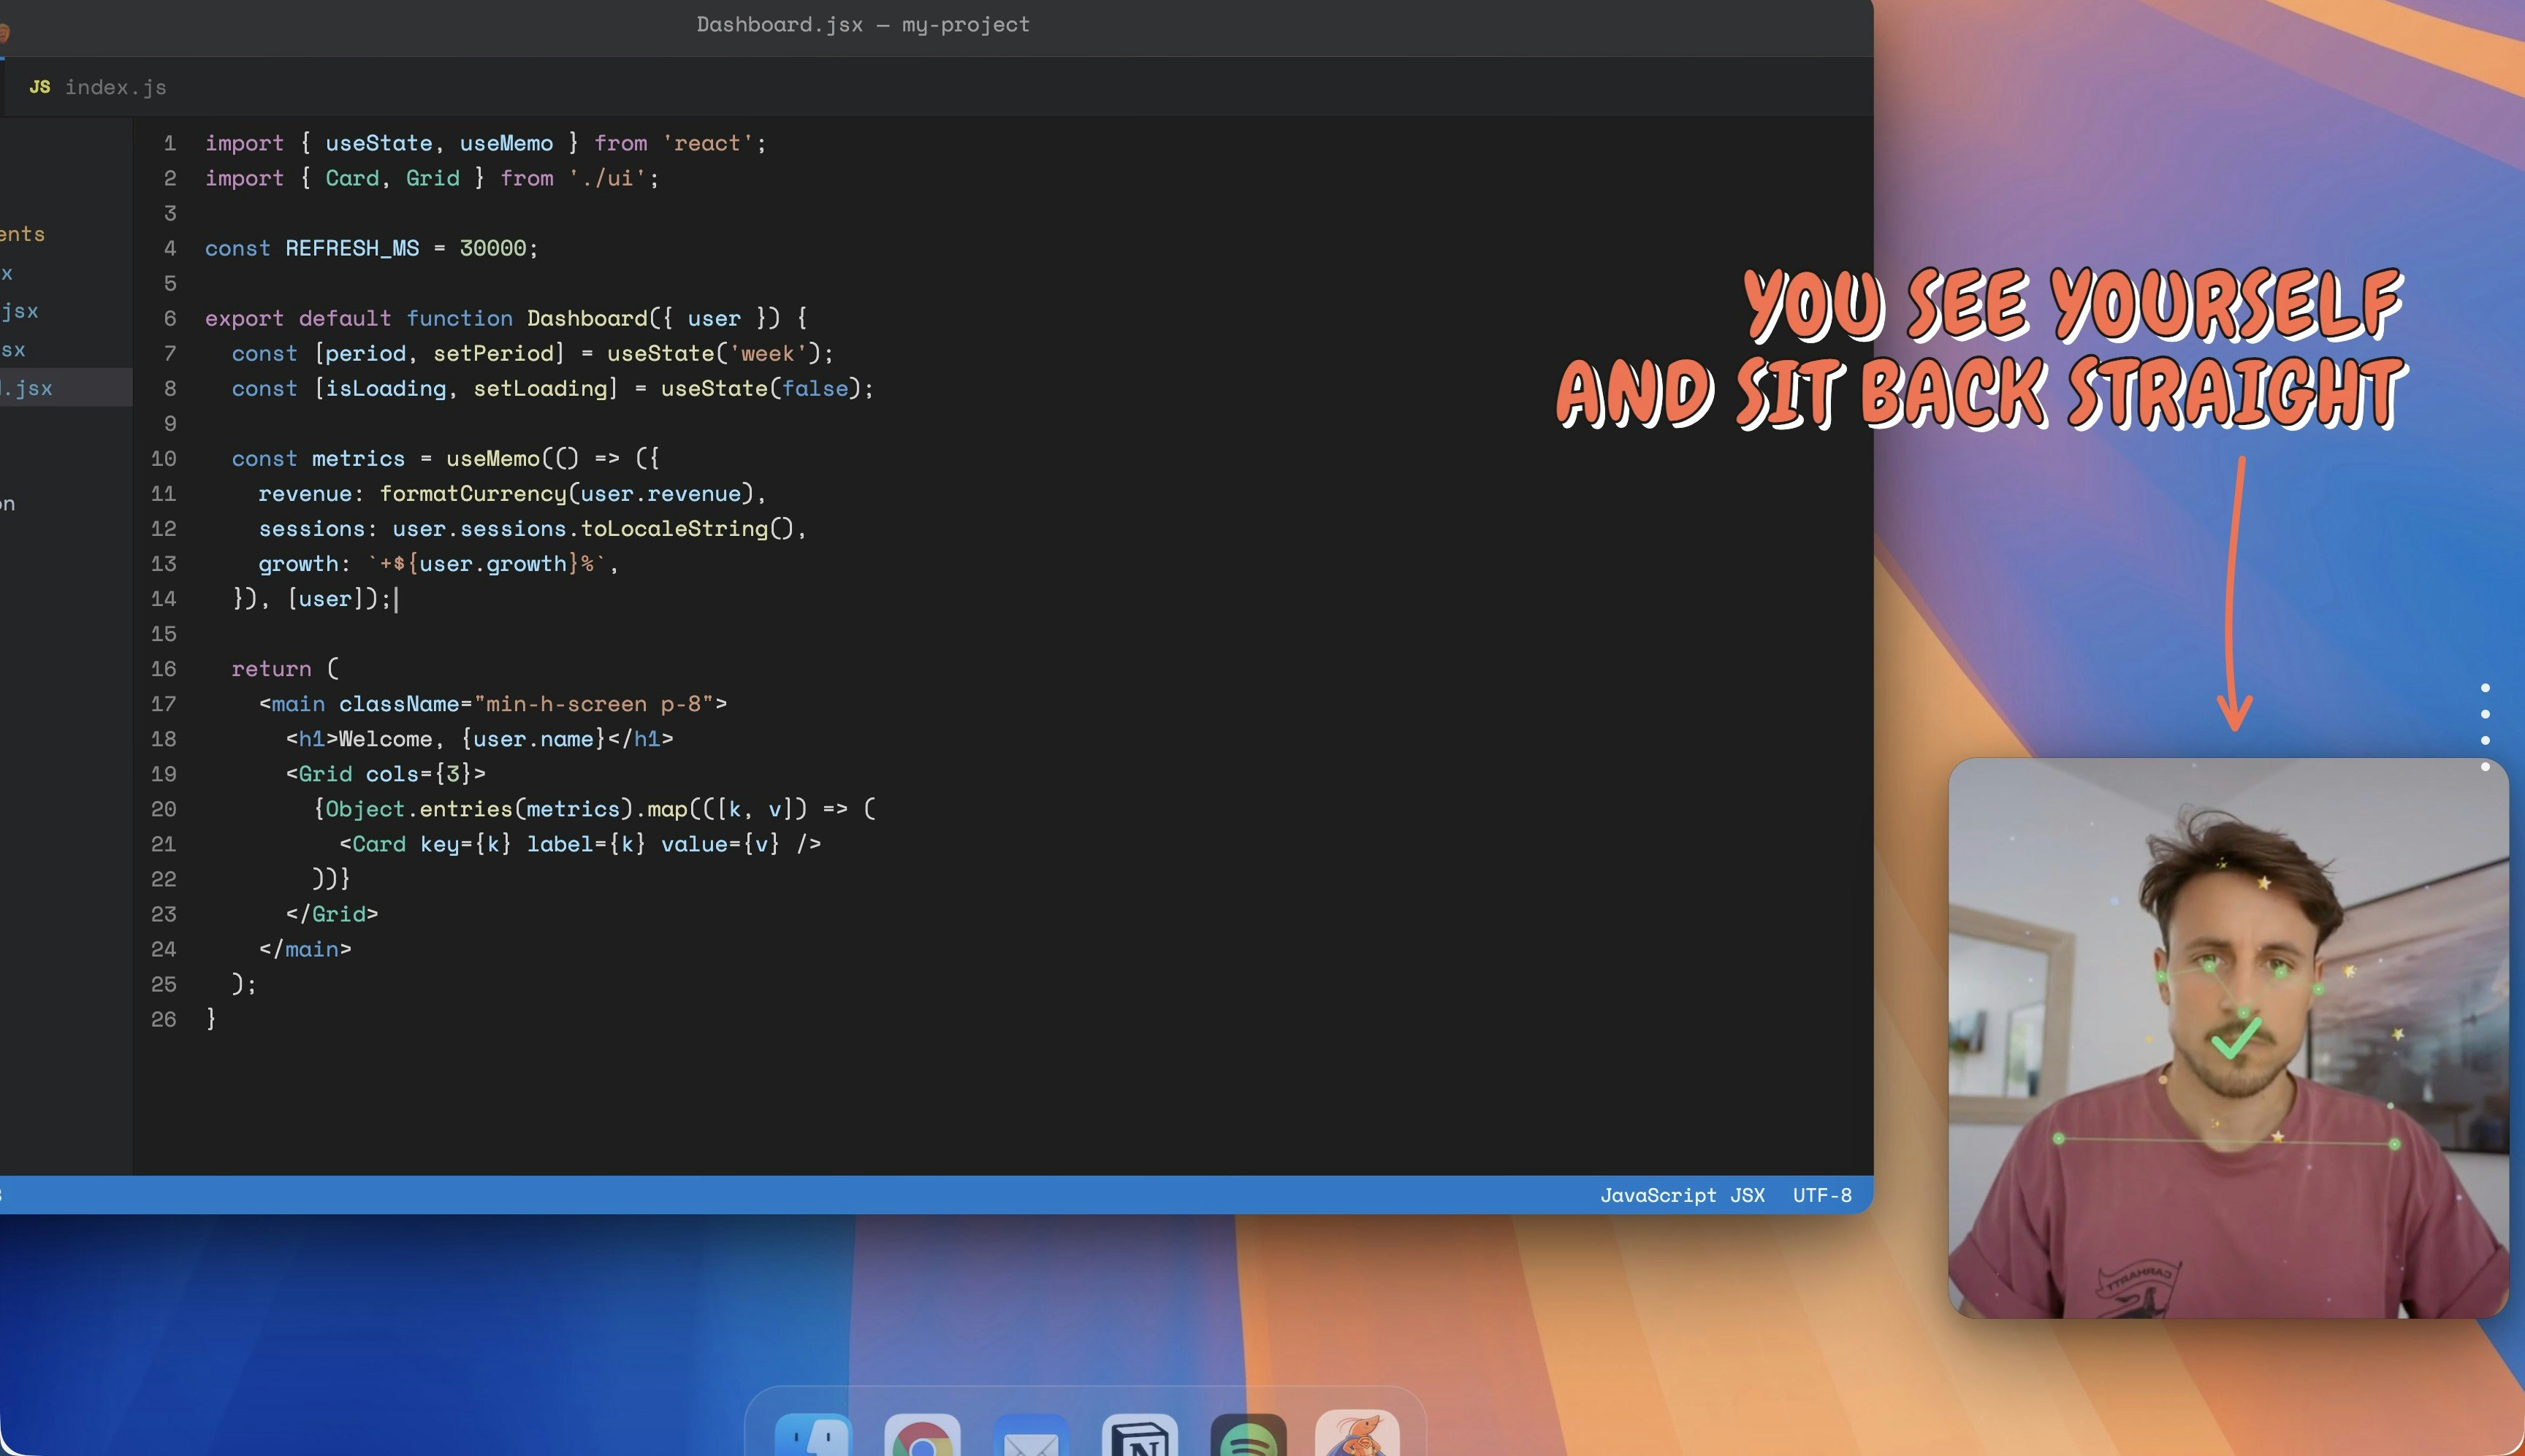This screenshot has height=1456, width=2525.
Task: Click the 'week' string on line 7
Action: (x=767, y=353)
